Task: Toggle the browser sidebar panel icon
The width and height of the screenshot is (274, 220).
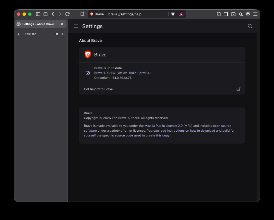Action: point(226,14)
